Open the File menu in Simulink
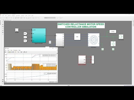 (x=1, y=16)
